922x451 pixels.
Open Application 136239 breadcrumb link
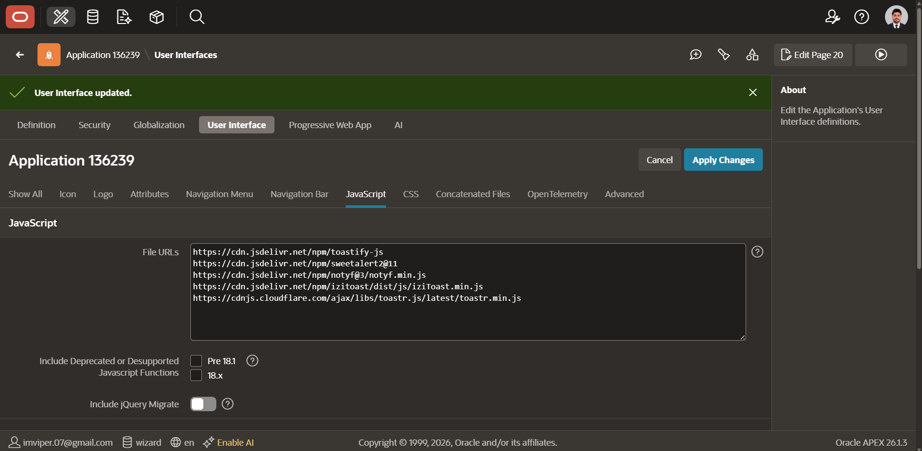click(103, 55)
